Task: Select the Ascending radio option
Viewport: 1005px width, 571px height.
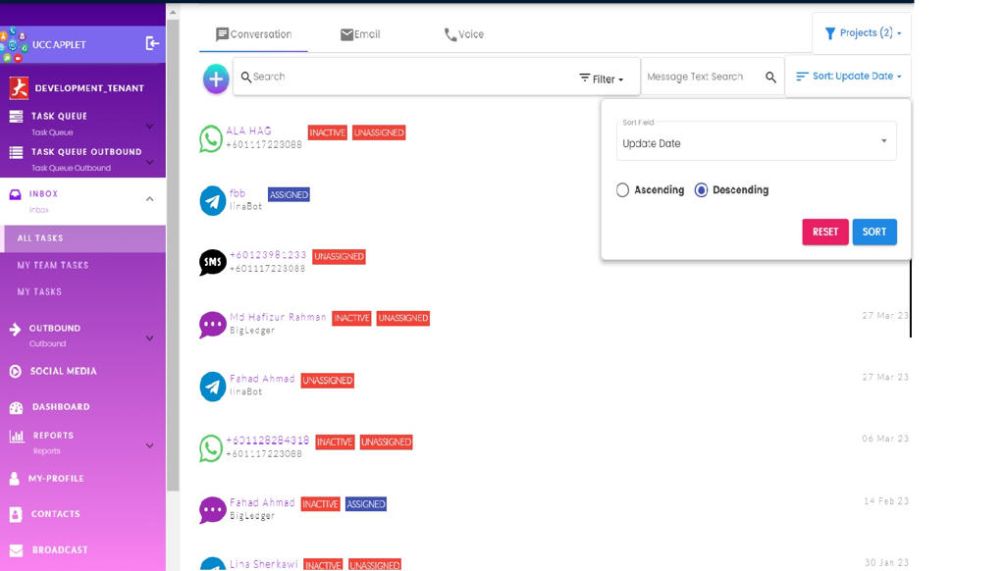Action: 622,190
